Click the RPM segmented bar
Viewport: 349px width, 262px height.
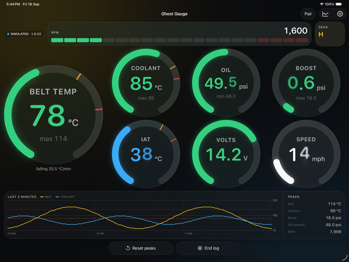(179, 40)
